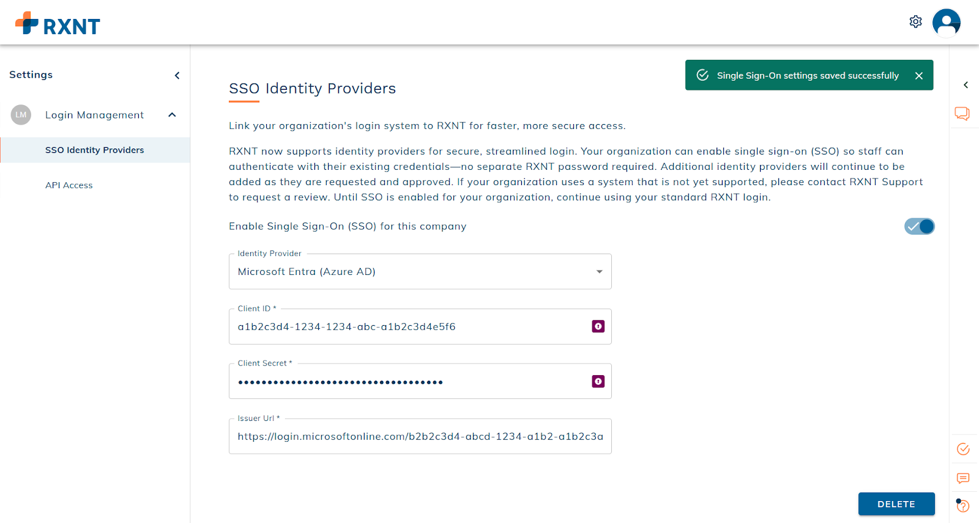Viewport: 979px width, 523px height.
Task: Expand the right side panel chevron
Action: coord(966,85)
